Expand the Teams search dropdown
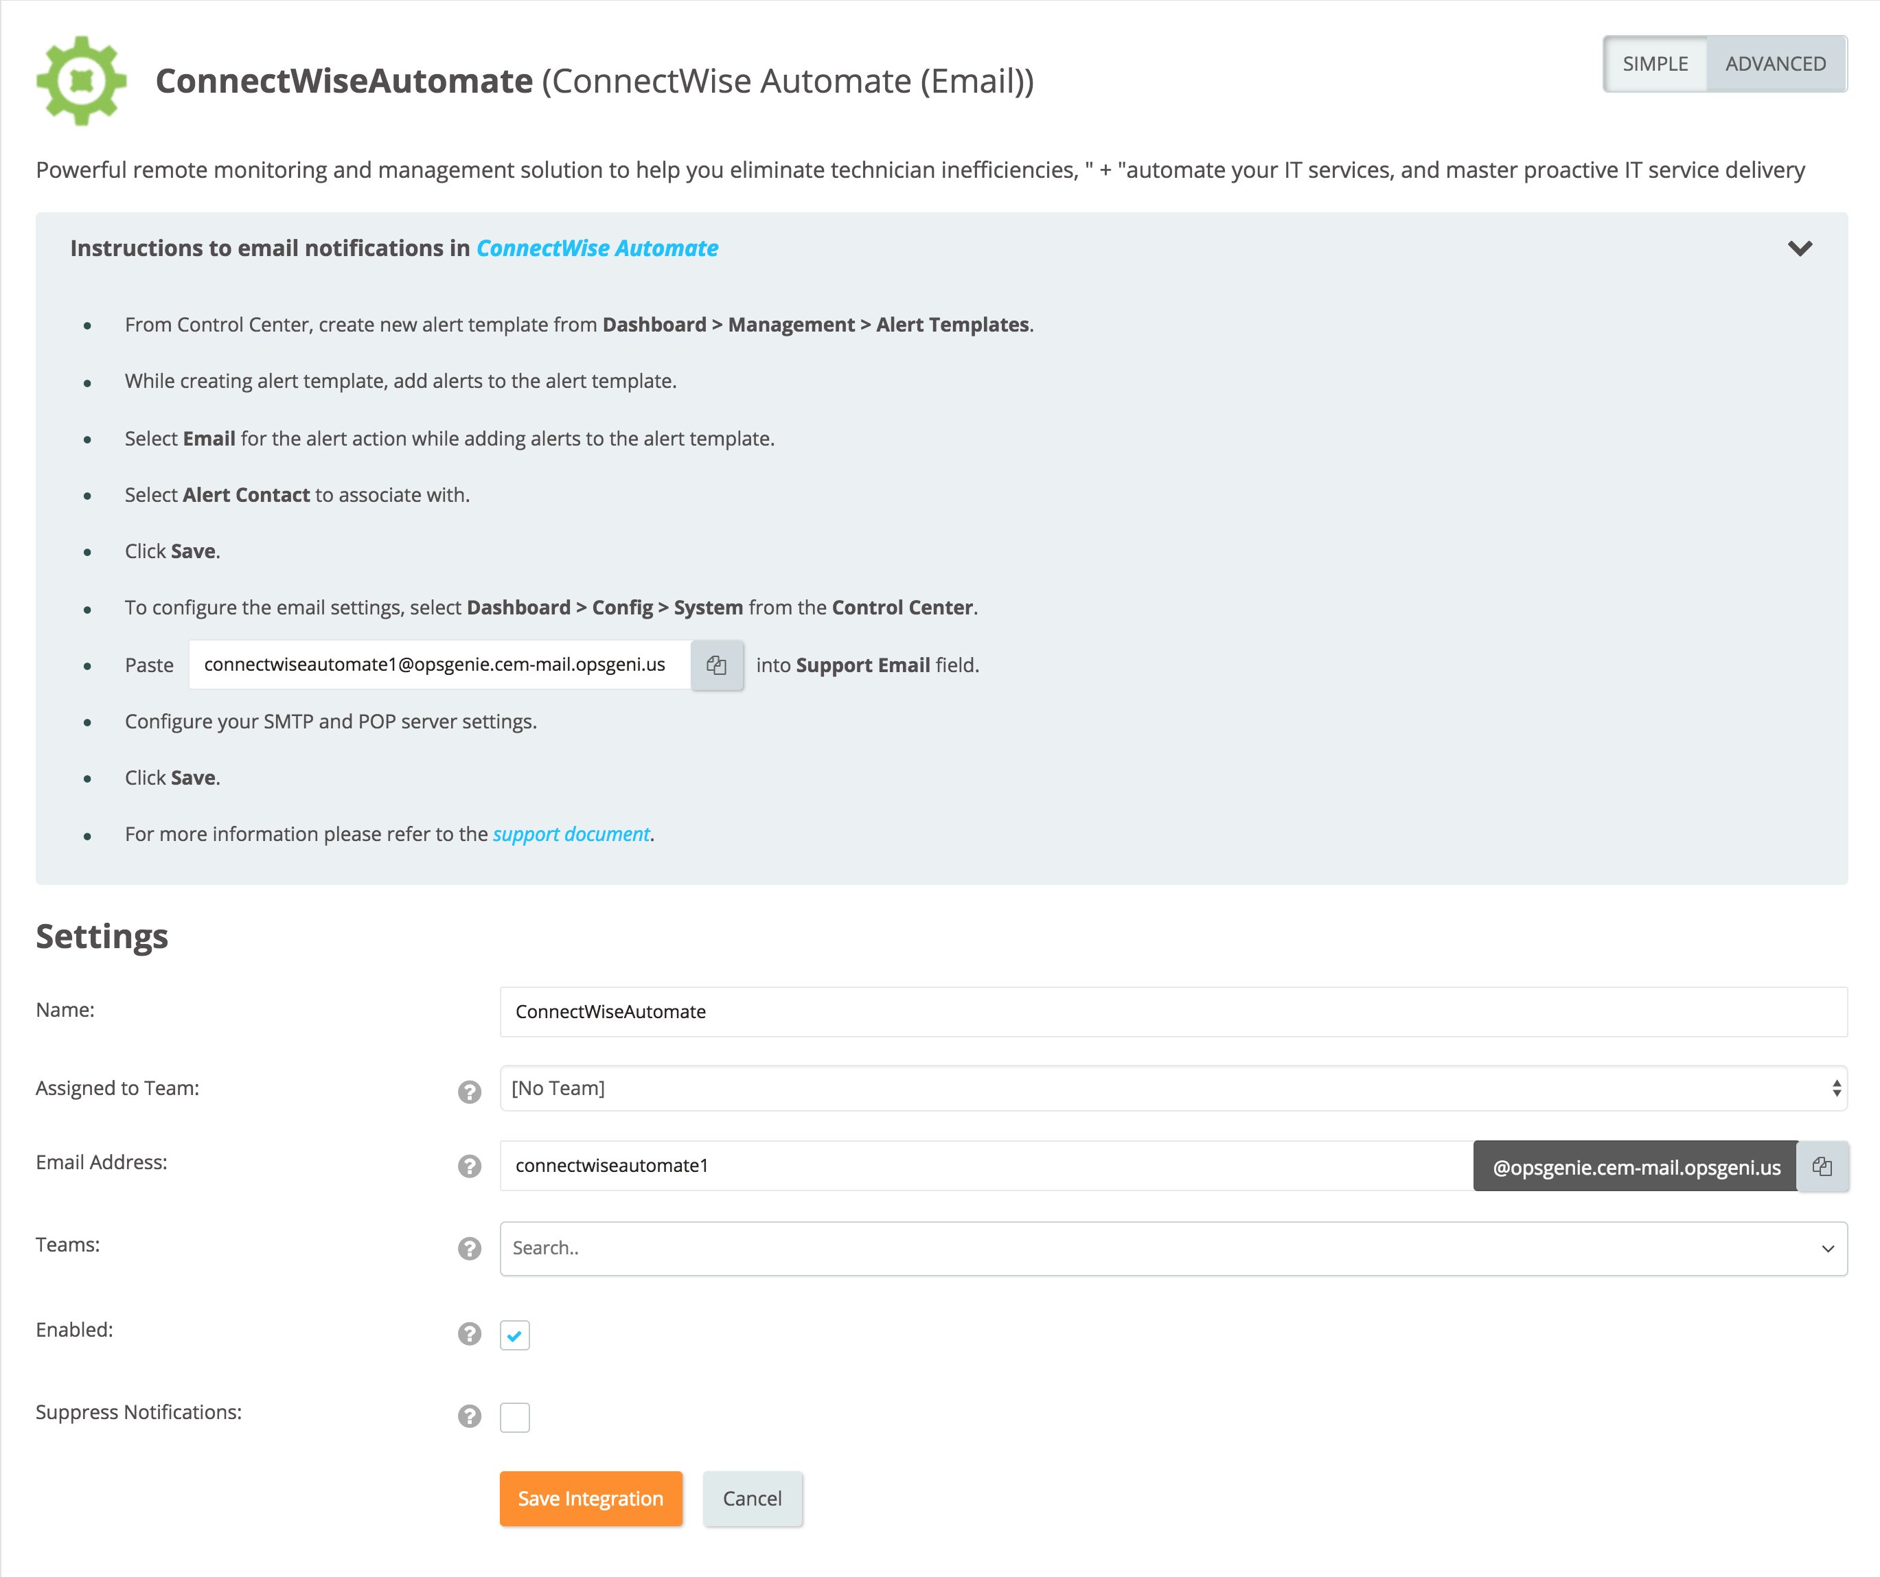The width and height of the screenshot is (1880, 1577). [x=1173, y=1247]
